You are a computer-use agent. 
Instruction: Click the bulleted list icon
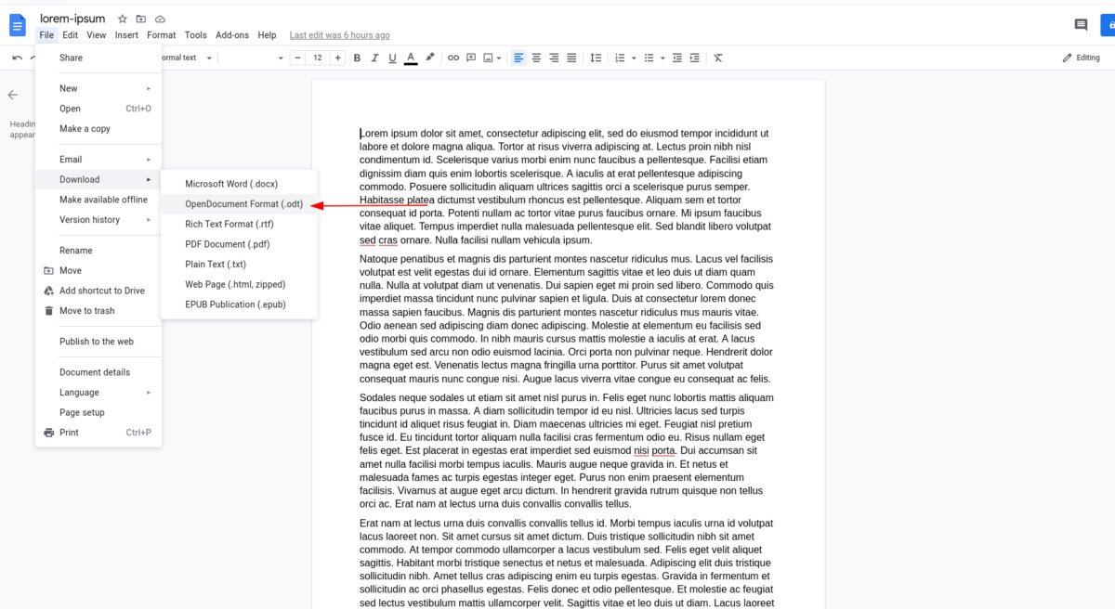pyautogui.click(x=649, y=58)
